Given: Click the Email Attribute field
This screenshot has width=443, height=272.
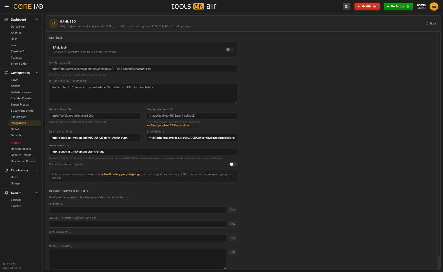Looking at the screenshot, I should (x=192, y=138).
